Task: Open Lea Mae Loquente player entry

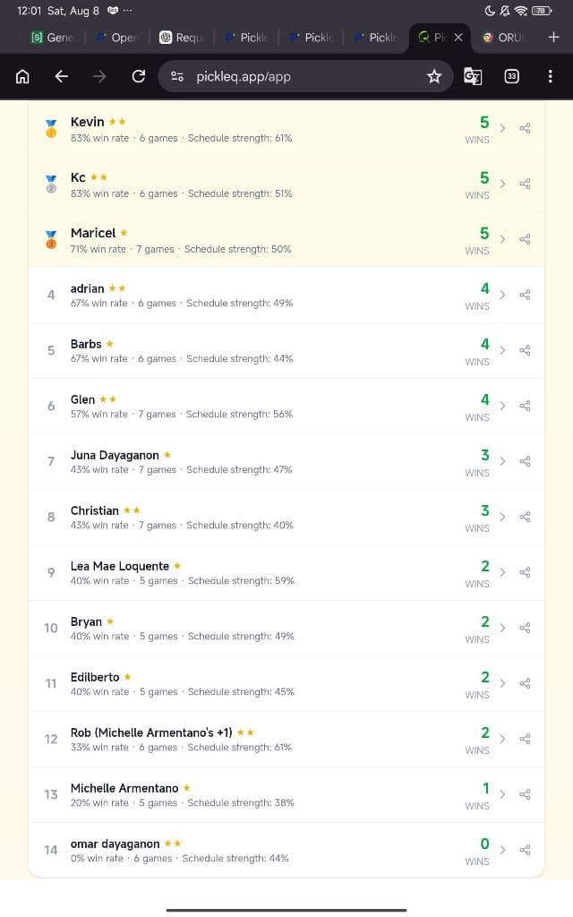Action: click(x=286, y=572)
